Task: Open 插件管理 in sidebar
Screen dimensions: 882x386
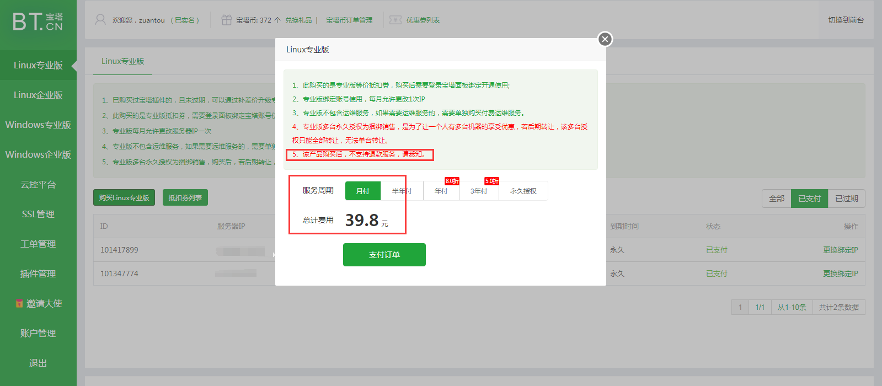Action: pyautogui.click(x=38, y=274)
